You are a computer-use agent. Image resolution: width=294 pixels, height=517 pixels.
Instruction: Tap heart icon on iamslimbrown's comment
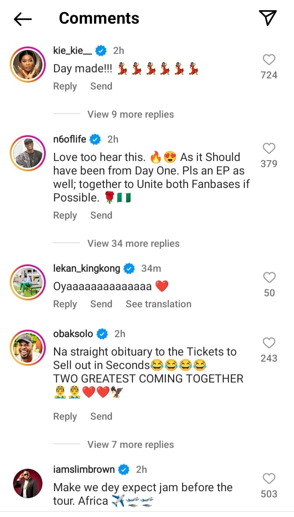click(269, 479)
